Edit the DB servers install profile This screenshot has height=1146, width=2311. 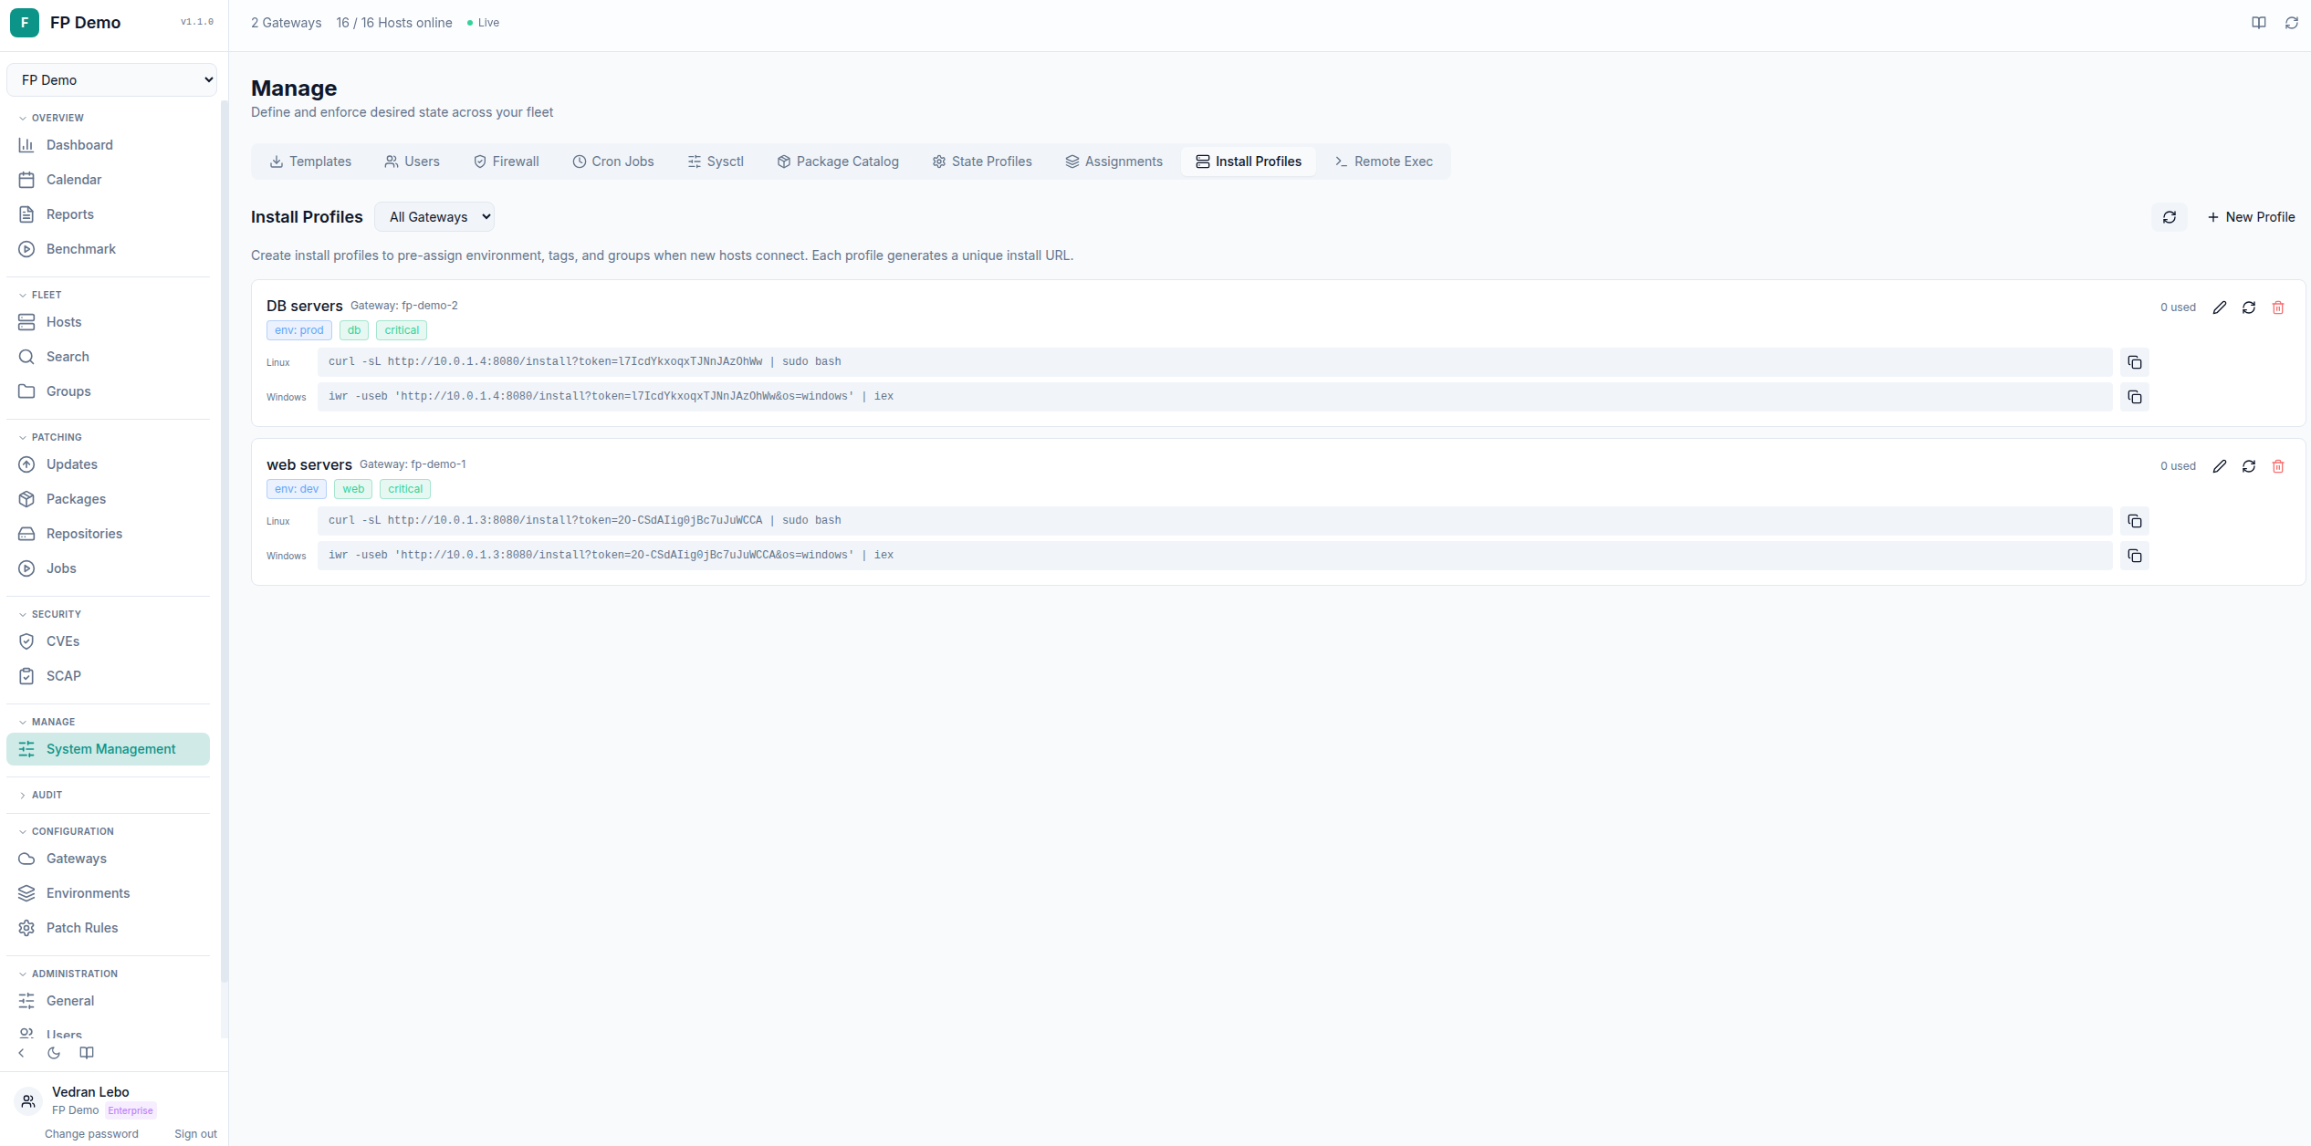(x=2221, y=307)
